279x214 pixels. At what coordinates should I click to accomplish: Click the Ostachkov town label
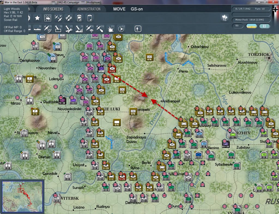click(x=199, y=47)
